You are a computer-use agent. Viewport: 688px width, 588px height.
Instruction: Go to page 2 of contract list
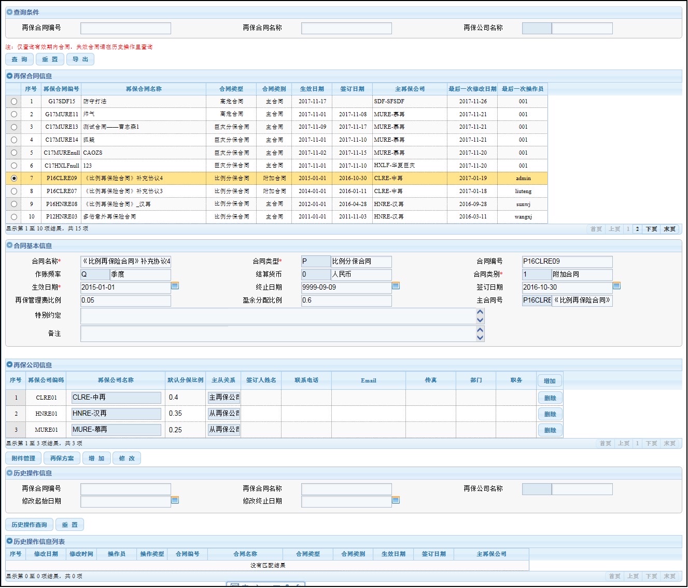[x=637, y=229]
